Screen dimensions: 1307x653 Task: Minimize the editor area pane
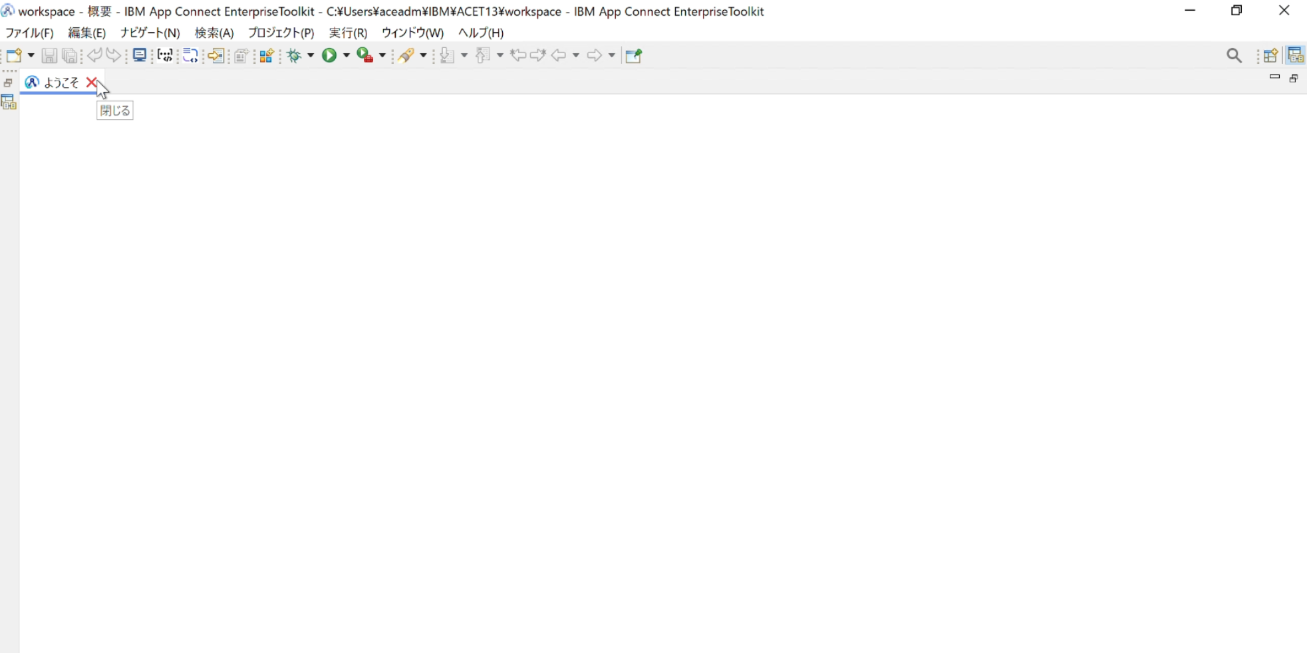pyautogui.click(x=1274, y=77)
